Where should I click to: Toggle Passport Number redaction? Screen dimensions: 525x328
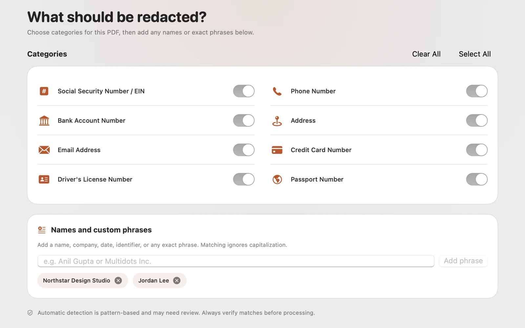(x=477, y=179)
